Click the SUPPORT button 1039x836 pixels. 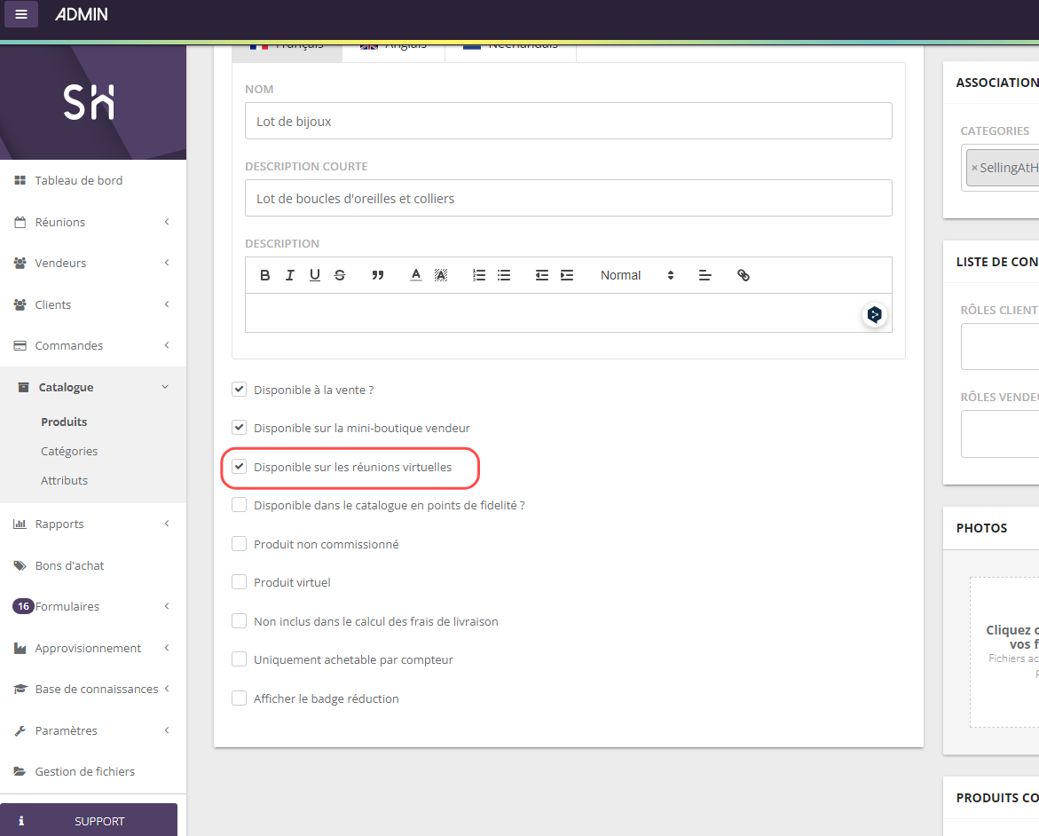89,821
